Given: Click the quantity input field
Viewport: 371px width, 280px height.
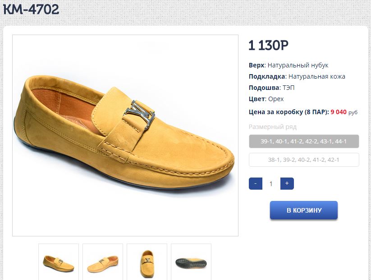Looking at the screenshot, I should pos(271,183).
